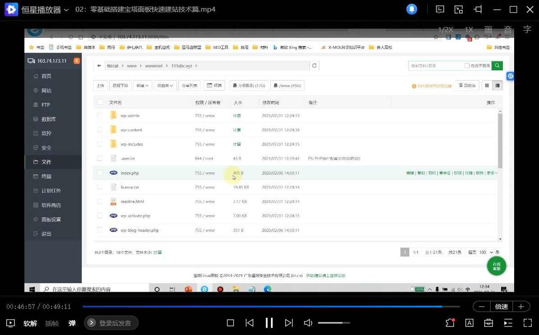Open the 字 subtitle settings menu
Viewport: 539px width, 335px height.
tap(527, 29)
